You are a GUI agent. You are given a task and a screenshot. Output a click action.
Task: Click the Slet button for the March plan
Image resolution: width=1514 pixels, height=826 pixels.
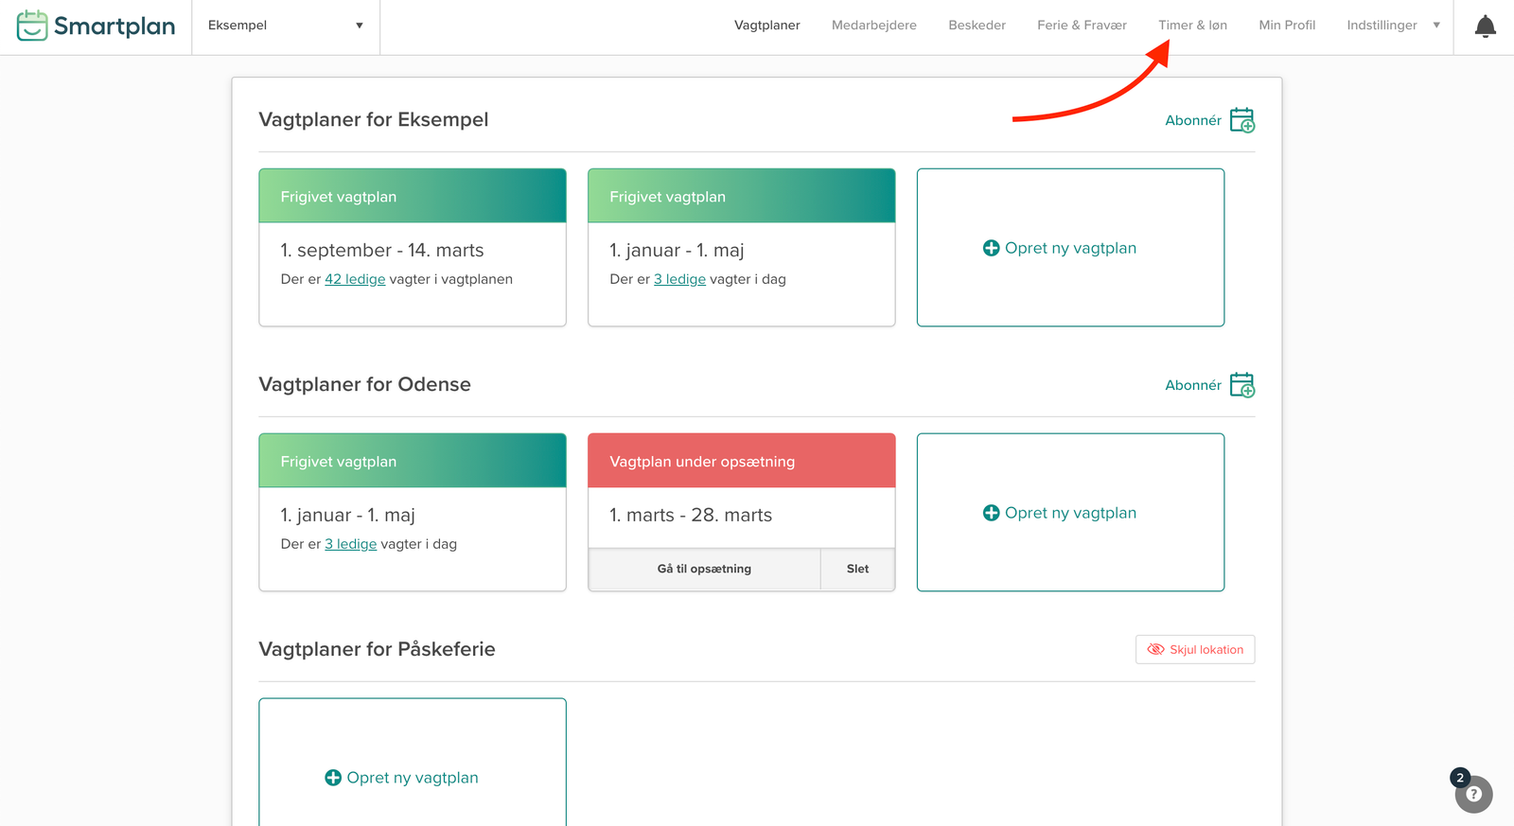857,569
